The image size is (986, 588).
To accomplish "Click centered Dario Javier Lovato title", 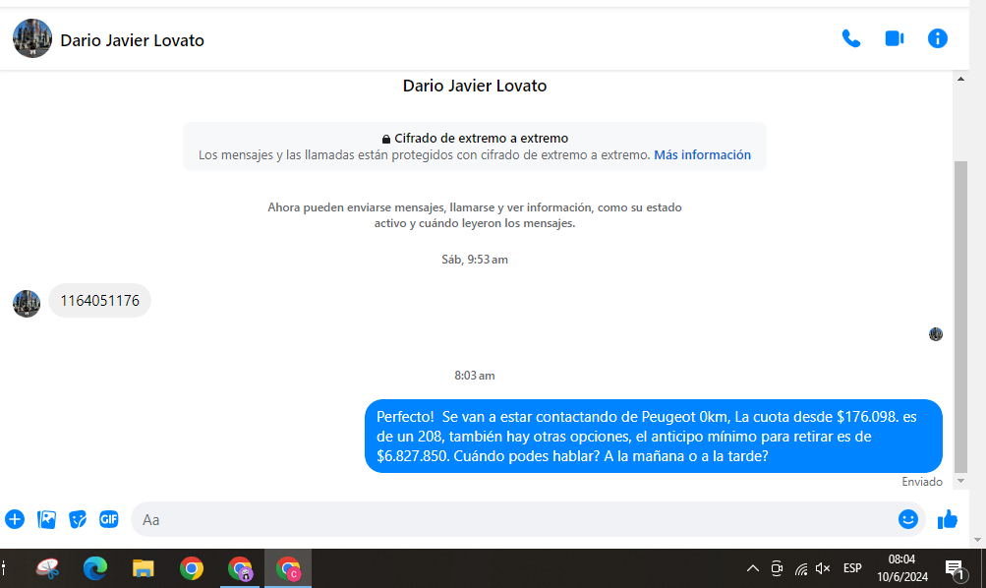I will 475,86.
